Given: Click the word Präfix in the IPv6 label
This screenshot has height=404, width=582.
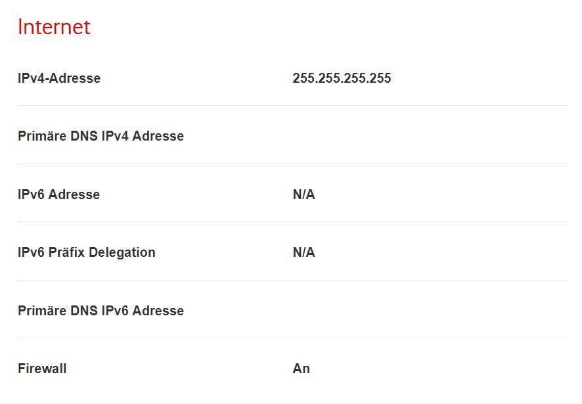Looking at the screenshot, I should pyautogui.click(x=67, y=252).
